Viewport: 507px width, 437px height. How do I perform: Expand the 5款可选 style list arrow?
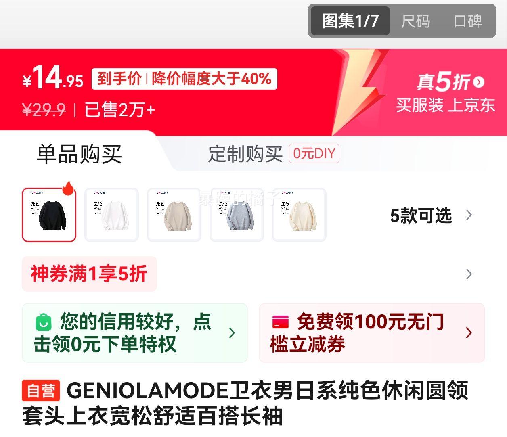[469, 215]
